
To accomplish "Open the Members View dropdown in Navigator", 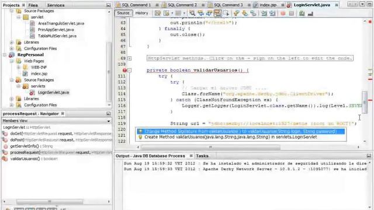I will [109, 121].
